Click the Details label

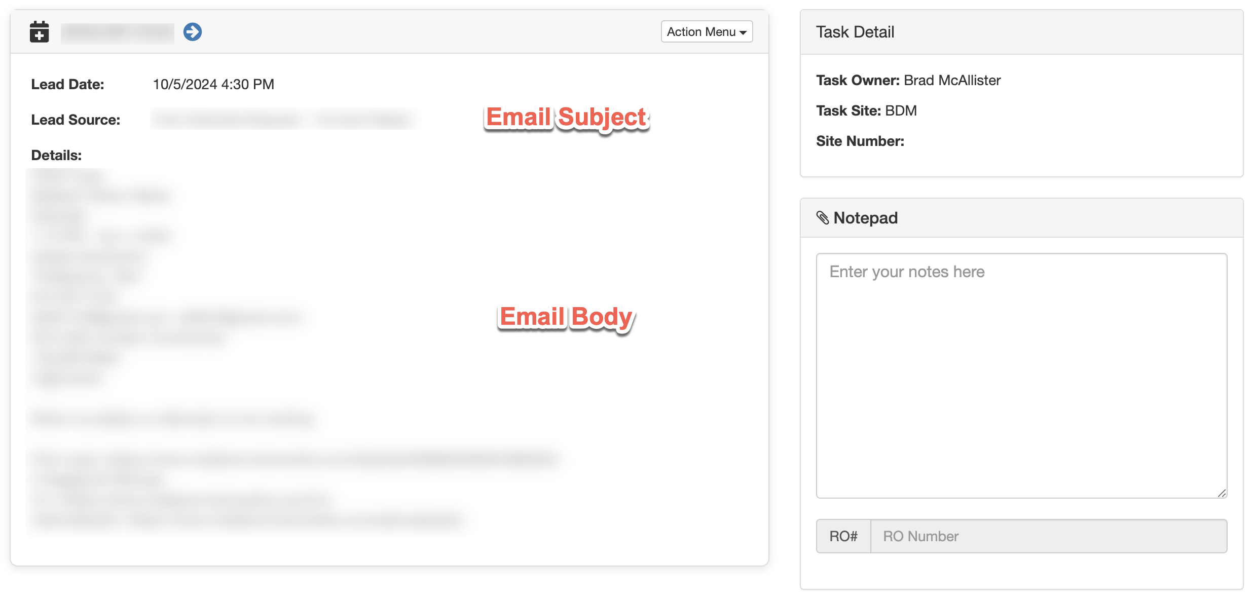click(56, 156)
